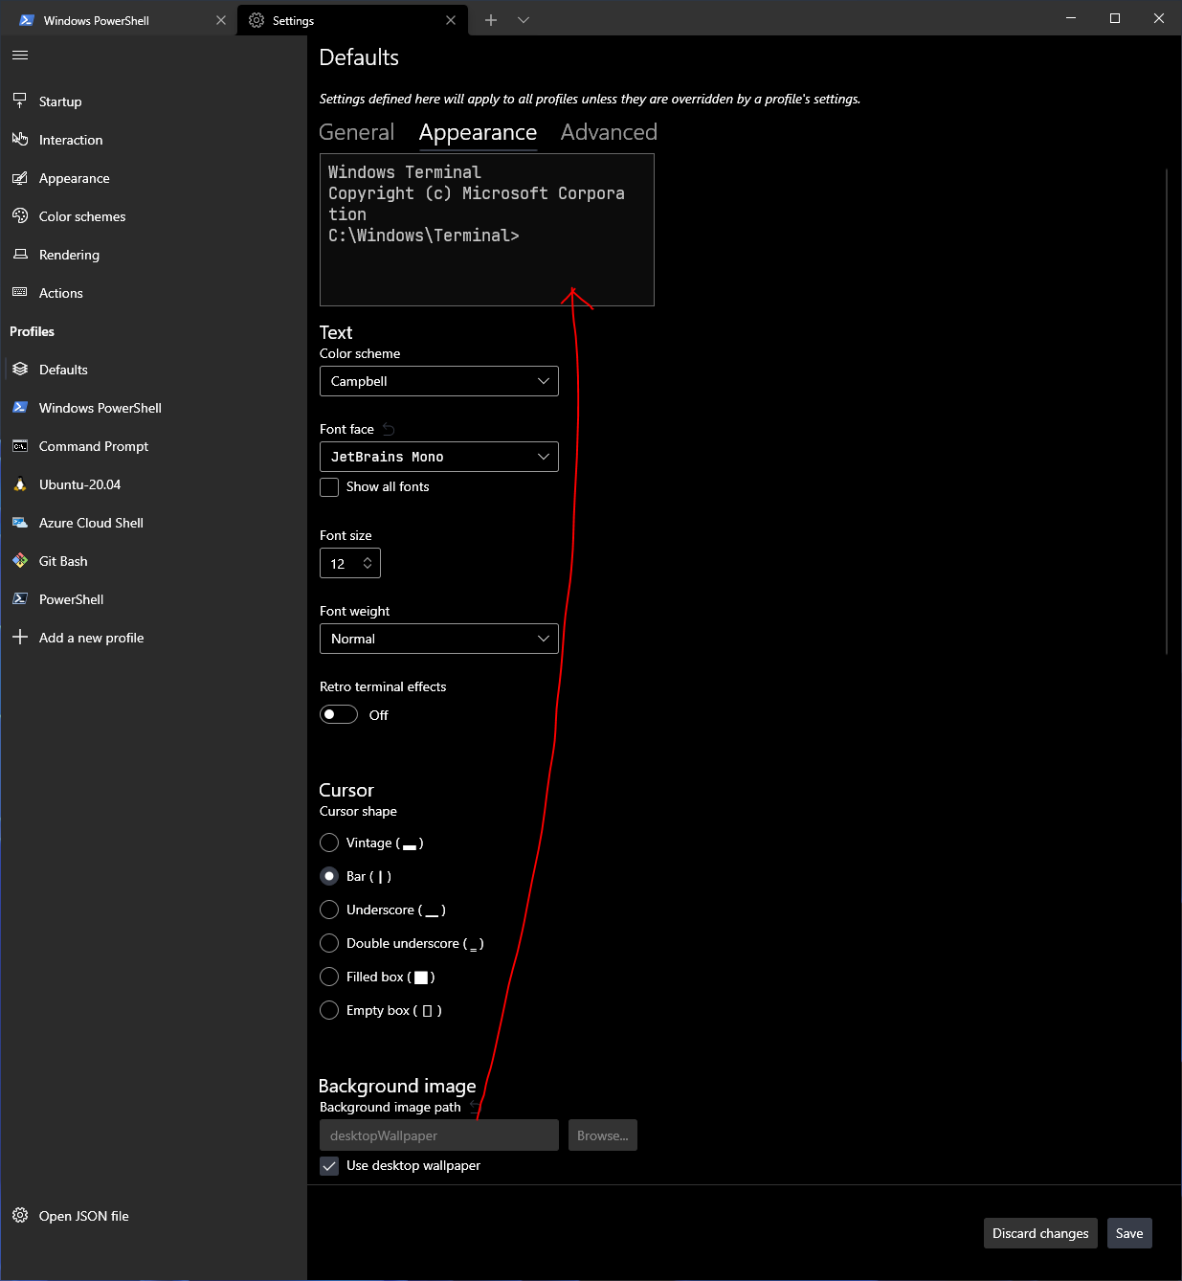
Task: Click the plus icon for Add a new profile
Action: point(20,637)
